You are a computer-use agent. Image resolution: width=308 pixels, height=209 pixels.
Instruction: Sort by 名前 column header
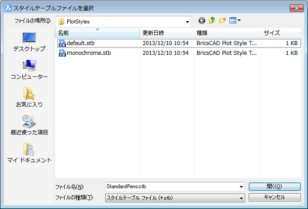tap(97, 33)
